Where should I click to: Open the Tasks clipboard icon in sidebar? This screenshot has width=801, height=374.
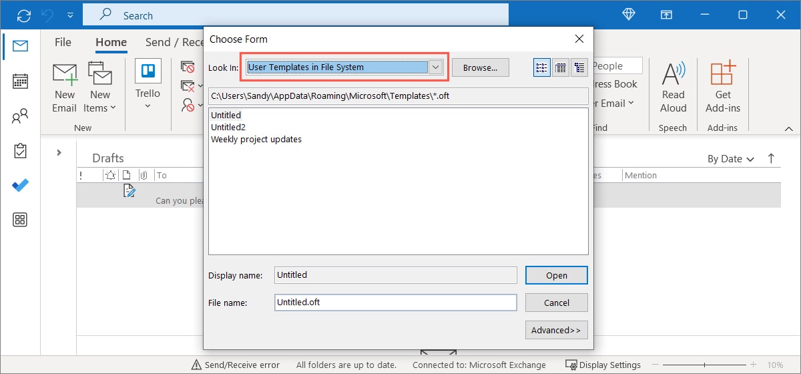pos(20,151)
